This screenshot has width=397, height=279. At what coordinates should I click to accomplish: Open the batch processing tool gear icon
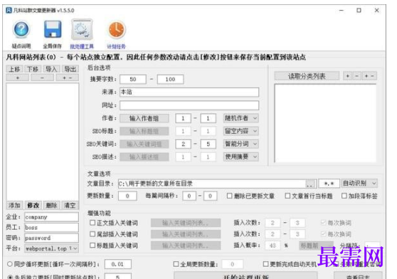[x=82, y=30]
